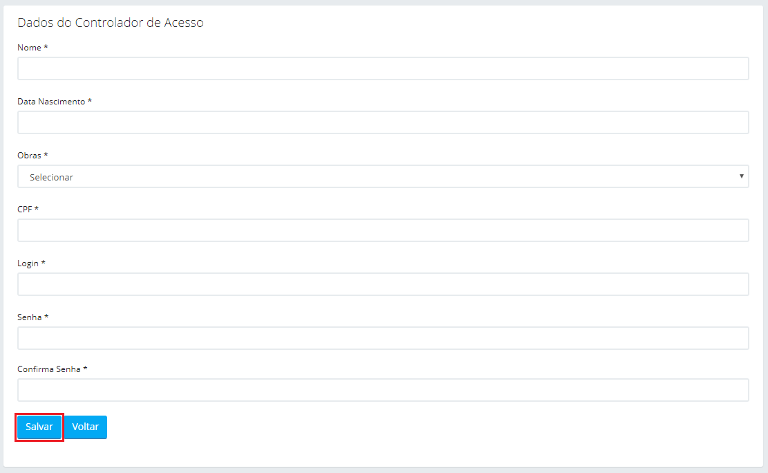Click the Senha password field
The height and width of the screenshot is (473, 768).
[x=383, y=338]
